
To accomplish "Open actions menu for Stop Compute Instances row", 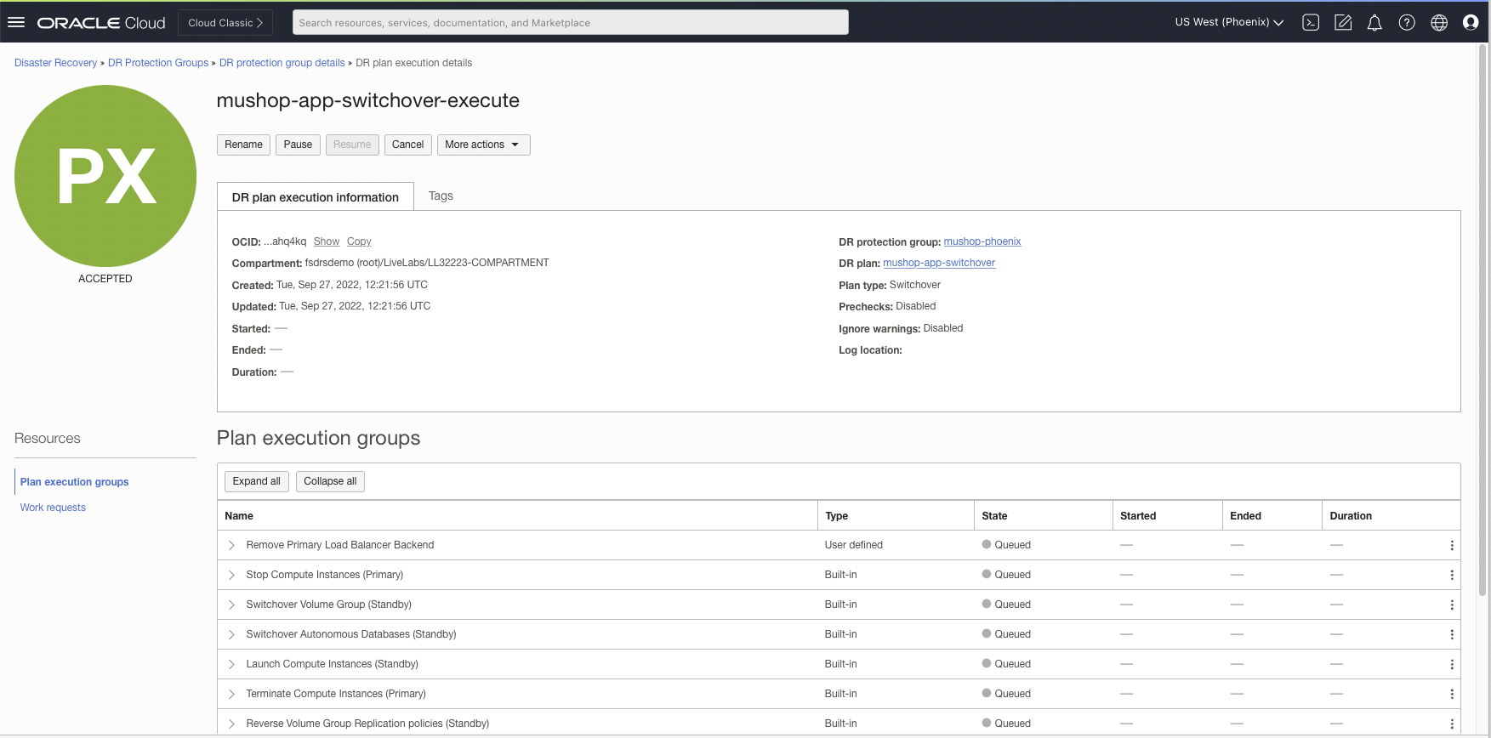I will click(x=1451, y=576).
